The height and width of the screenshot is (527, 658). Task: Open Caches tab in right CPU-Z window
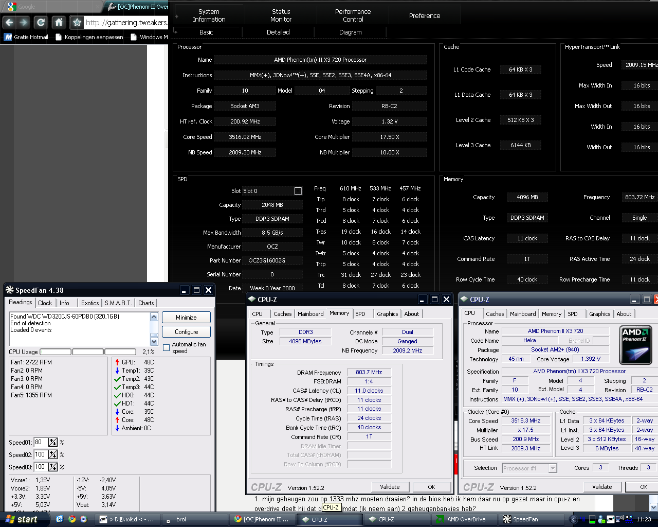pyautogui.click(x=495, y=314)
